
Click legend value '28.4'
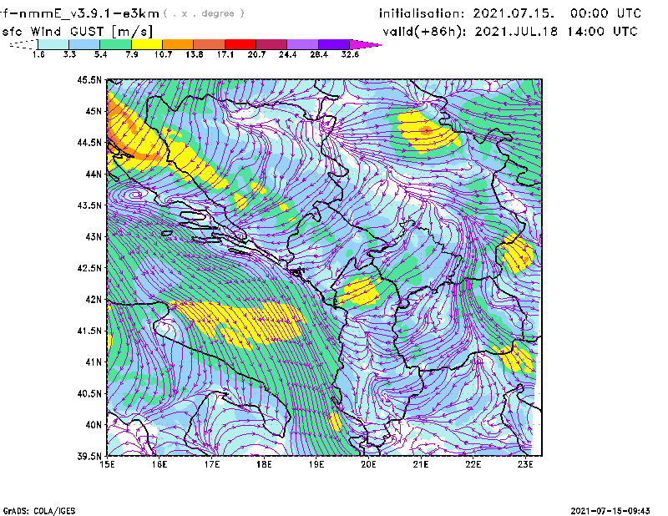[x=319, y=54]
